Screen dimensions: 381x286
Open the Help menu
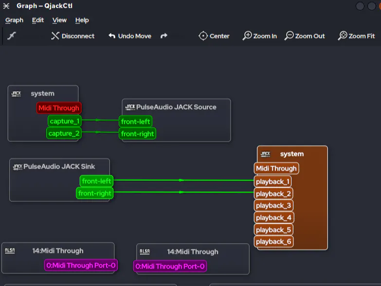(82, 20)
